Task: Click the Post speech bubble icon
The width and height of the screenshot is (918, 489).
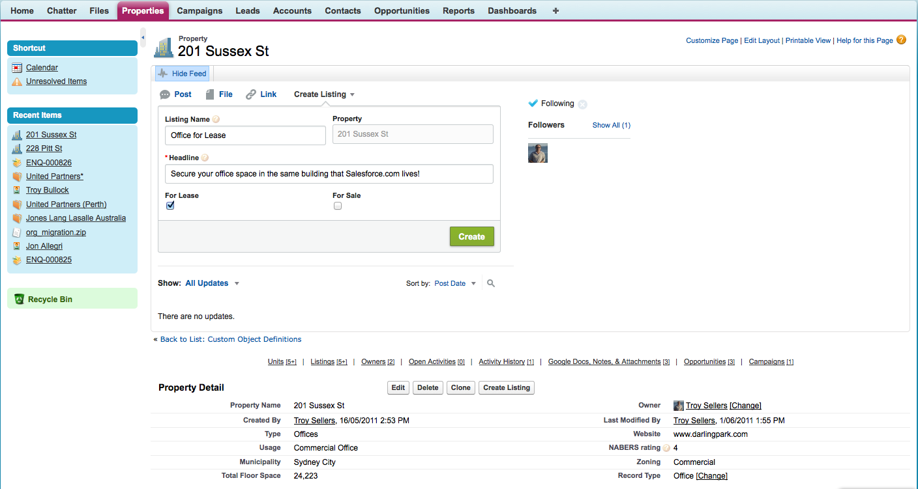Action: (x=165, y=94)
